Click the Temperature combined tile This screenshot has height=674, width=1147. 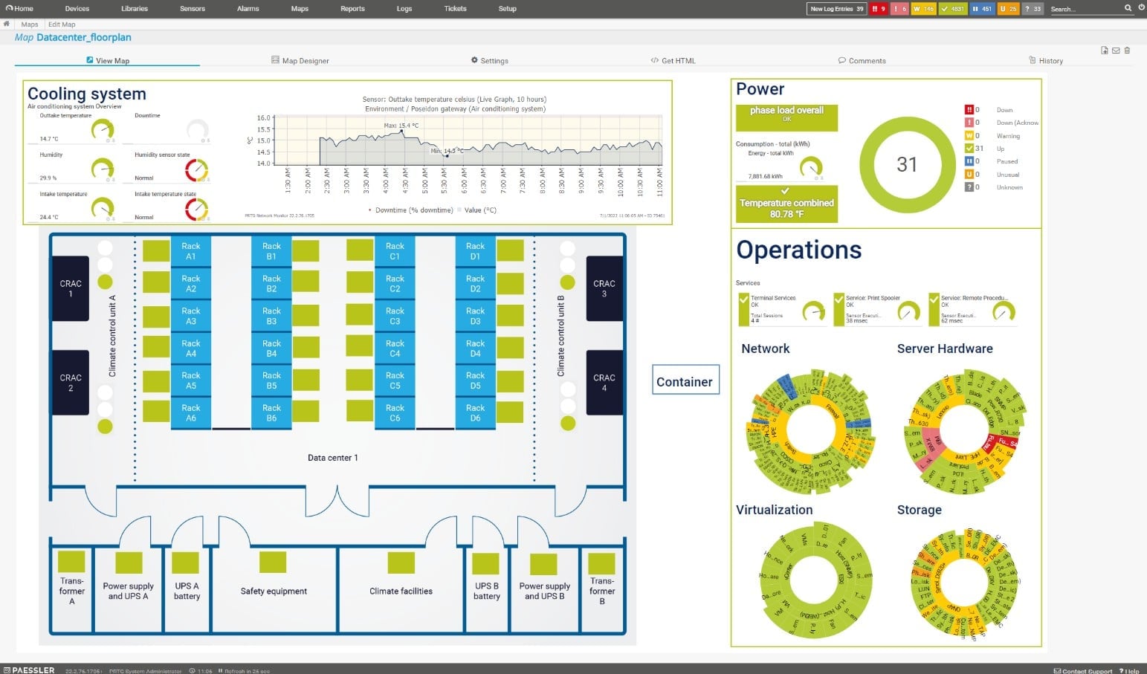click(786, 204)
